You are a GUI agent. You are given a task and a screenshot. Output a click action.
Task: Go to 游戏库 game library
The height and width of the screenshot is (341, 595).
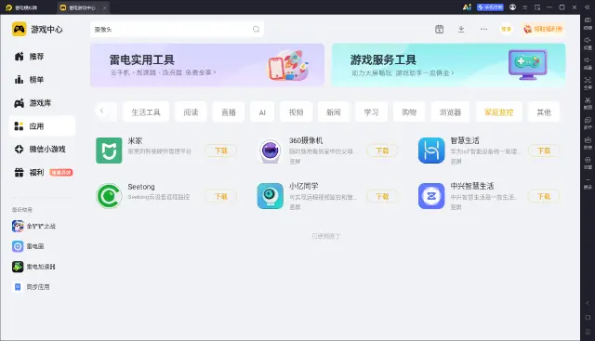(42, 103)
